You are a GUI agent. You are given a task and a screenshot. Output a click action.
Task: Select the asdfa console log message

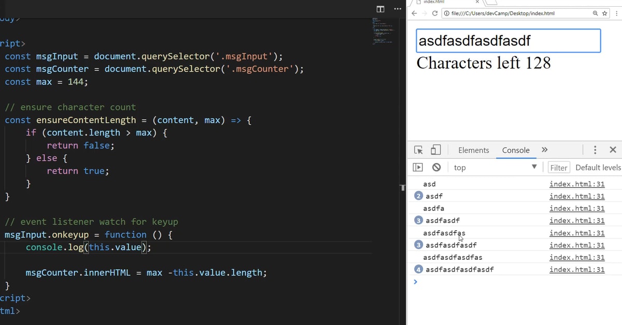(433, 208)
